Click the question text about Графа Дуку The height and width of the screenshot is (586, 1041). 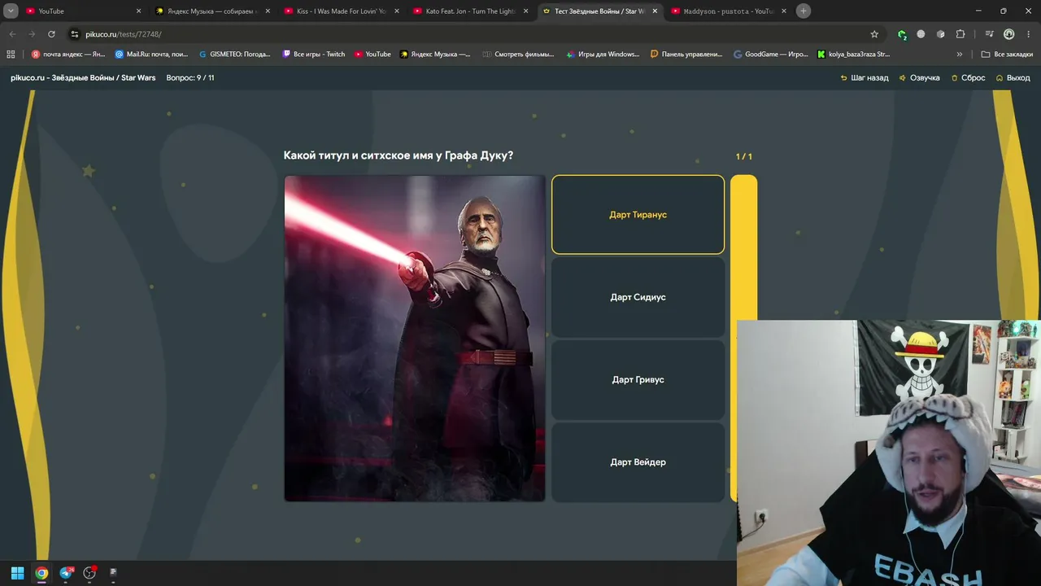coord(399,155)
